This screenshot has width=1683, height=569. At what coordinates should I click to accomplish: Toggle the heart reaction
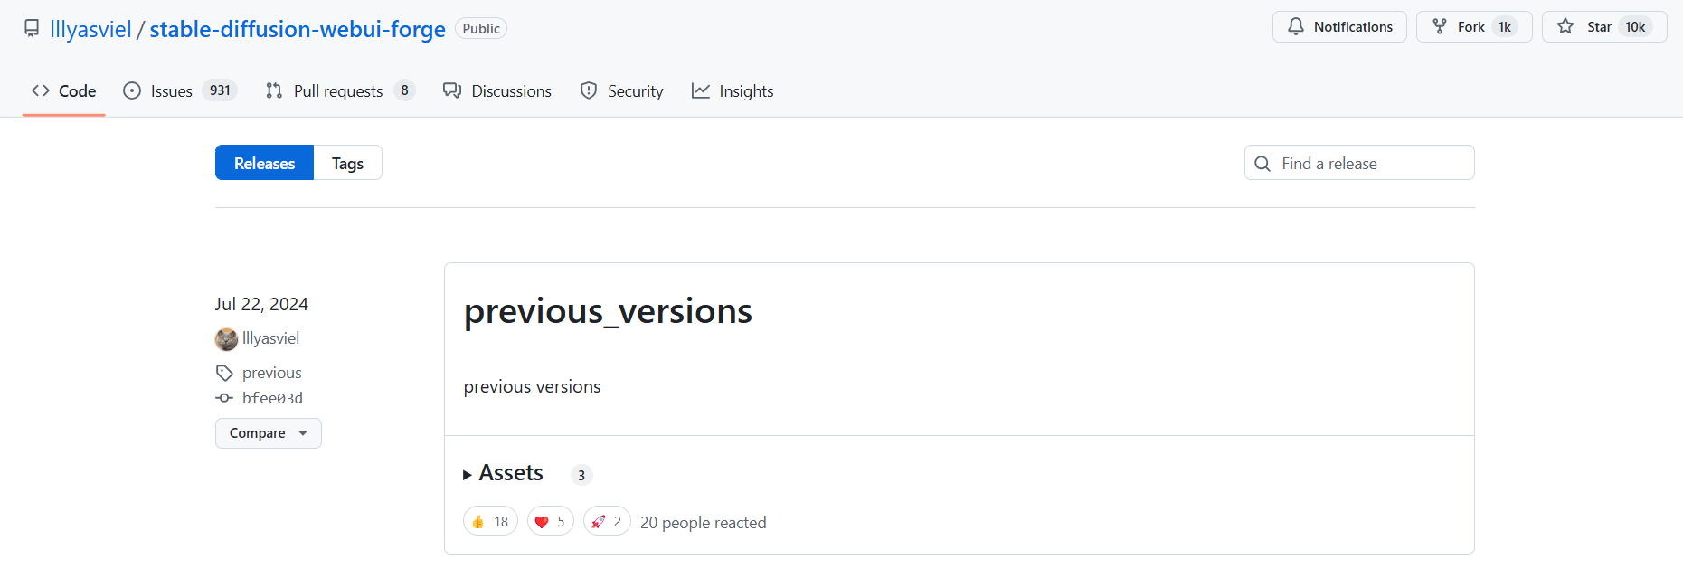pyautogui.click(x=550, y=522)
